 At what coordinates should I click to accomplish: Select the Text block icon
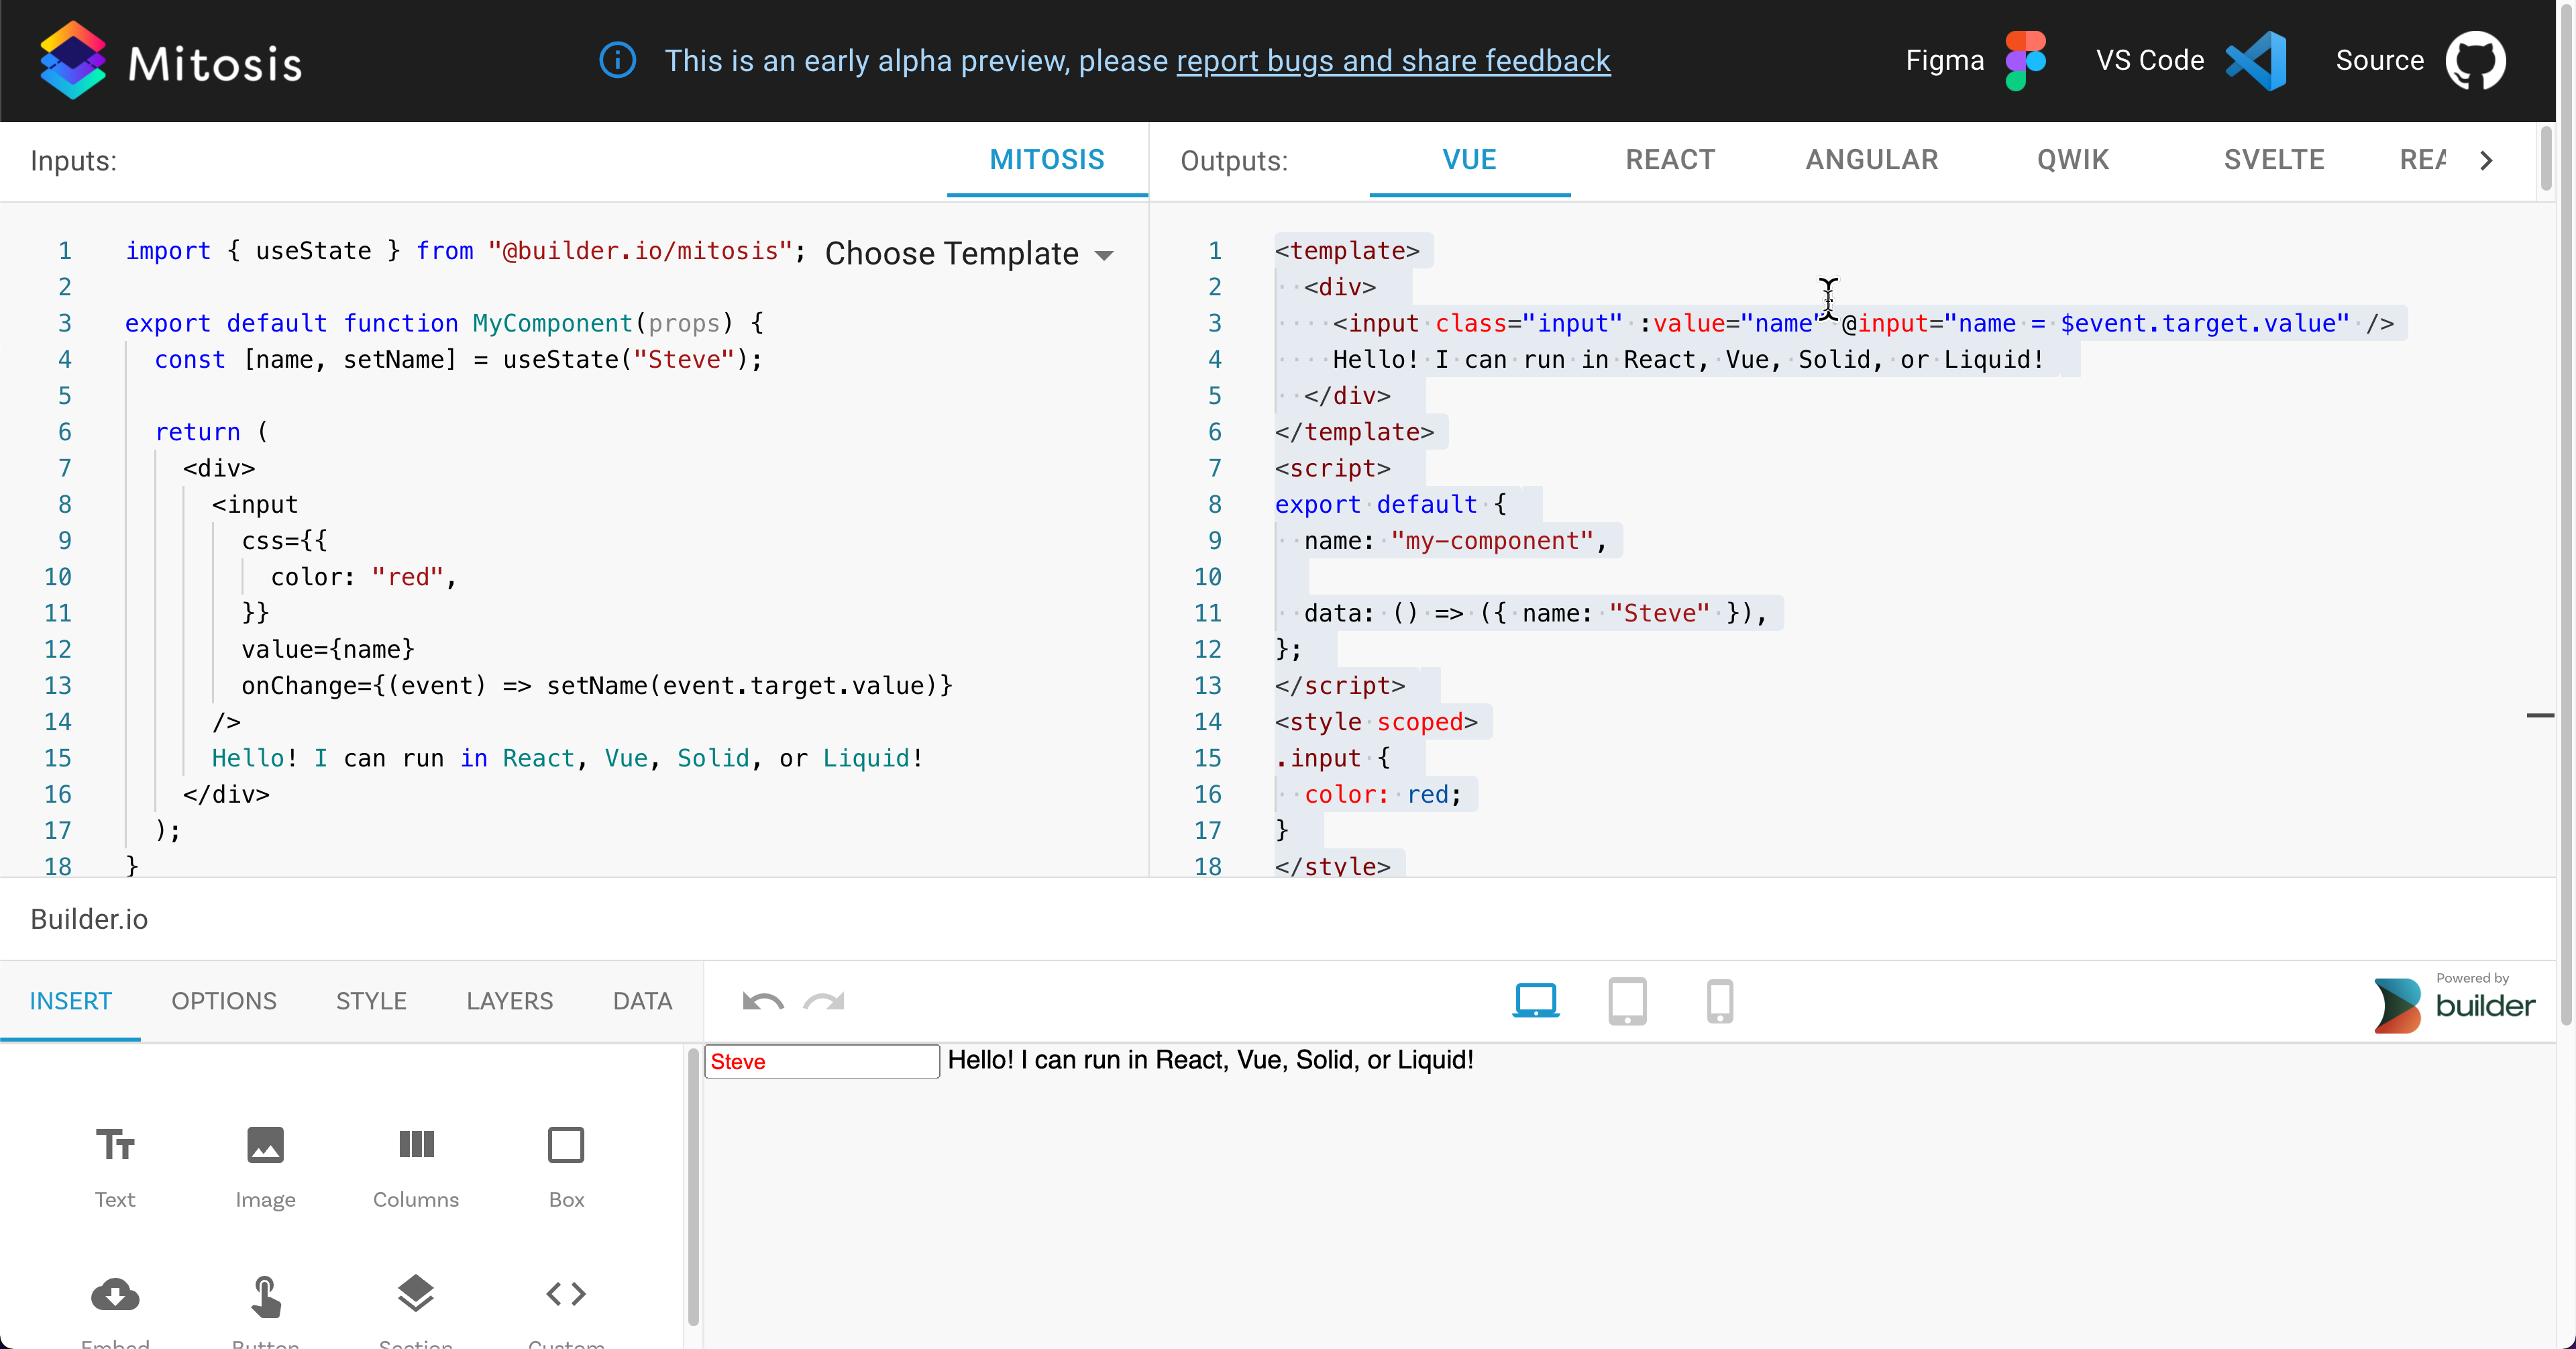115,1145
